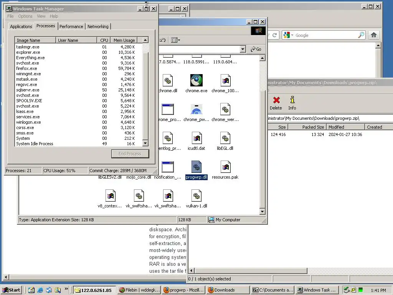Select the chrome.dll file icon
This screenshot has width=393, height=295.
168,80
